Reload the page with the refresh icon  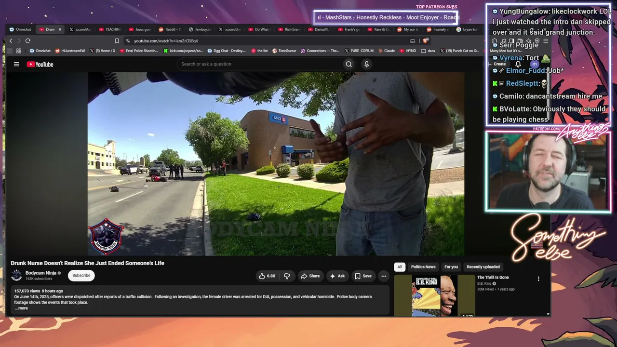[28, 41]
